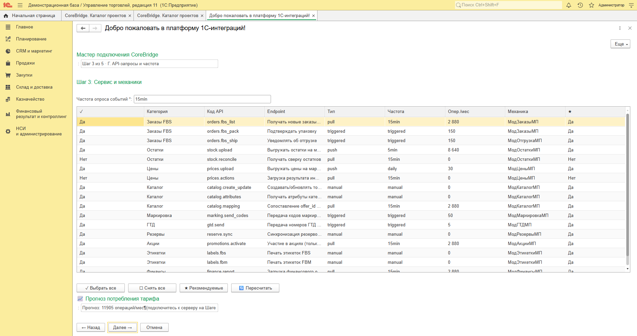
Task: Sort by the Механика column header
Action: [535, 112]
